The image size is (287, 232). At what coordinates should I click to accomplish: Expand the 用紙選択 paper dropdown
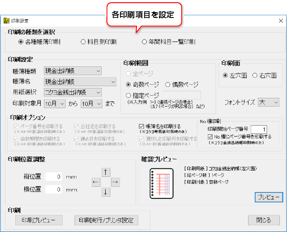point(73,92)
